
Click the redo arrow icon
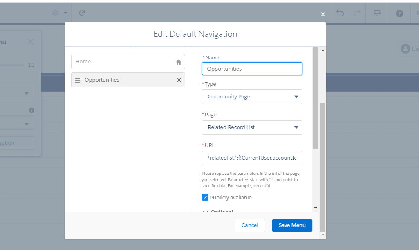(357, 13)
